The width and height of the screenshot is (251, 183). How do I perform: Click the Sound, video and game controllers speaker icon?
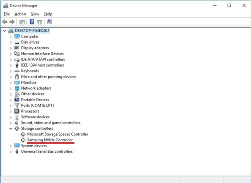click(17, 123)
